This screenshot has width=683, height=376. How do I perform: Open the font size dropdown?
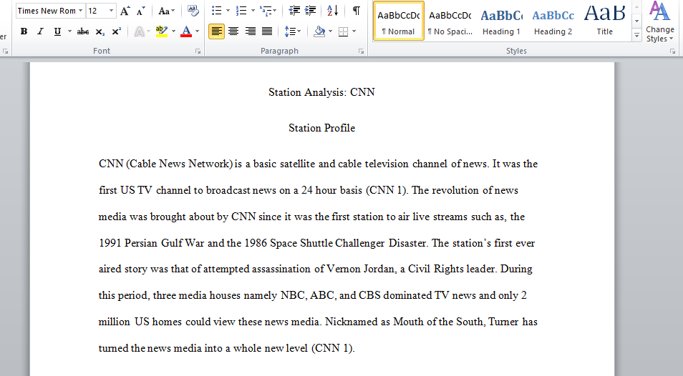click(112, 11)
